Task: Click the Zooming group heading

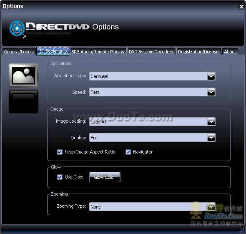Action: coord(59,194)
